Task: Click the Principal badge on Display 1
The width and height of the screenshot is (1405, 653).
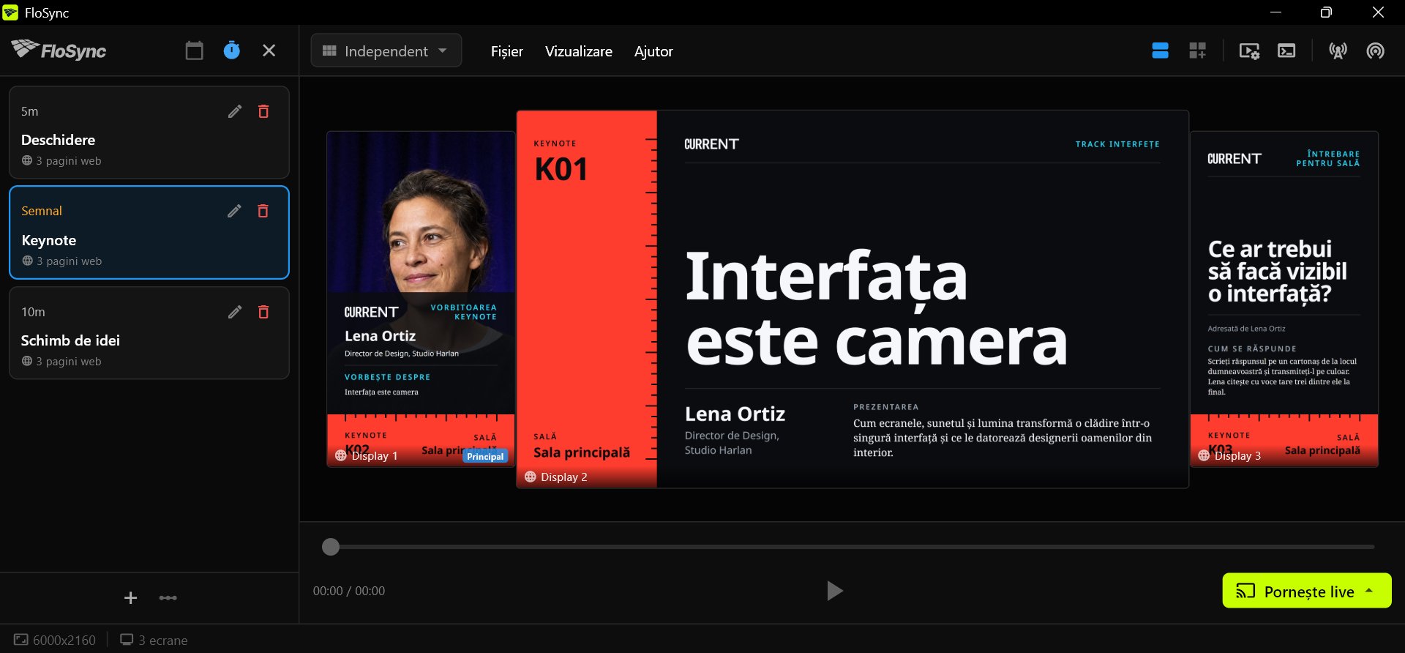Action: pos(485,456)
